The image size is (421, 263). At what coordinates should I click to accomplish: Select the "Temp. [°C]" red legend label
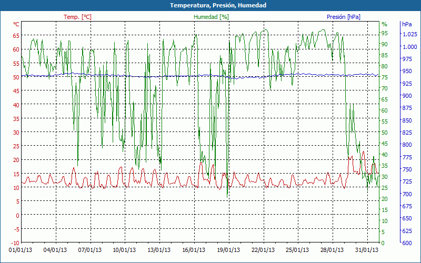pos(77,17)
